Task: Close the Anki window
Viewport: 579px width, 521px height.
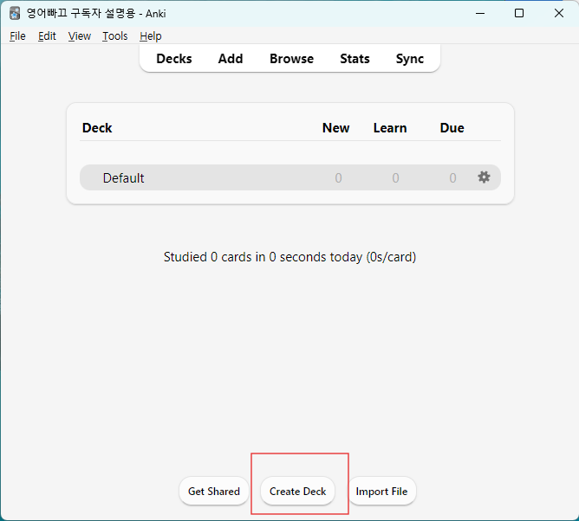Action: tap(559, 13)
